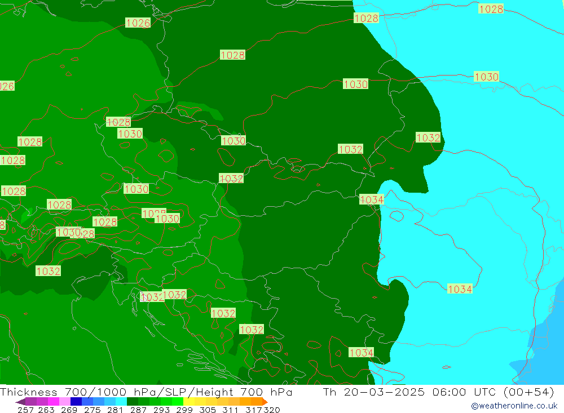Screen dimensions: 564x413
Task: Click the first yellow swatch in the colorbar
Action: coord(189,402)
